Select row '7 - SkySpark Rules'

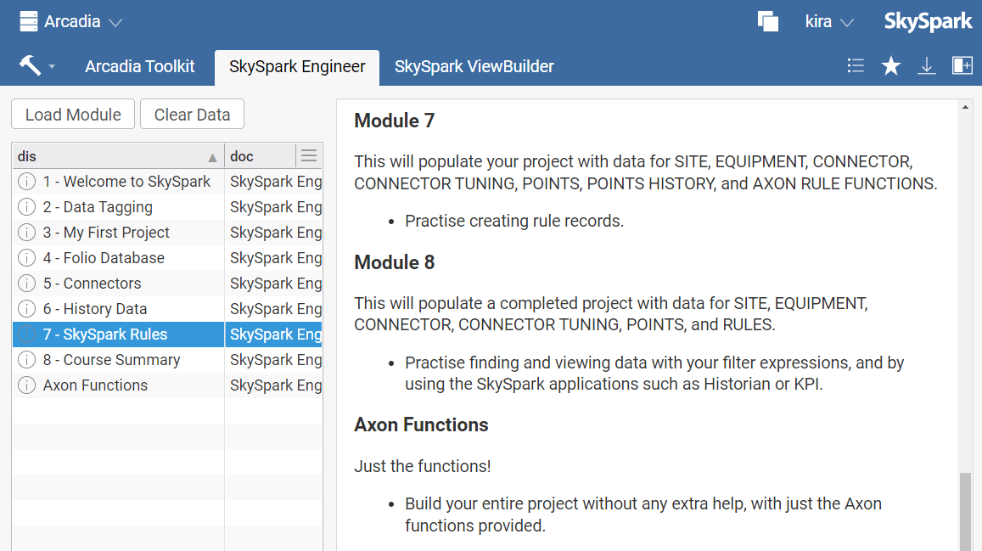(167, 335)
